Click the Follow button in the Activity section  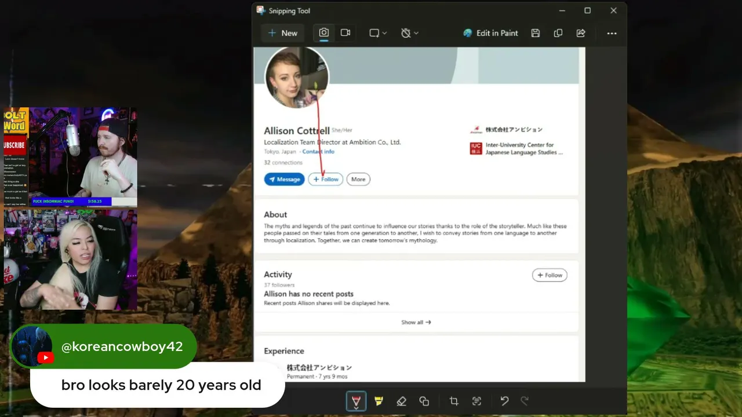(550, 275)
